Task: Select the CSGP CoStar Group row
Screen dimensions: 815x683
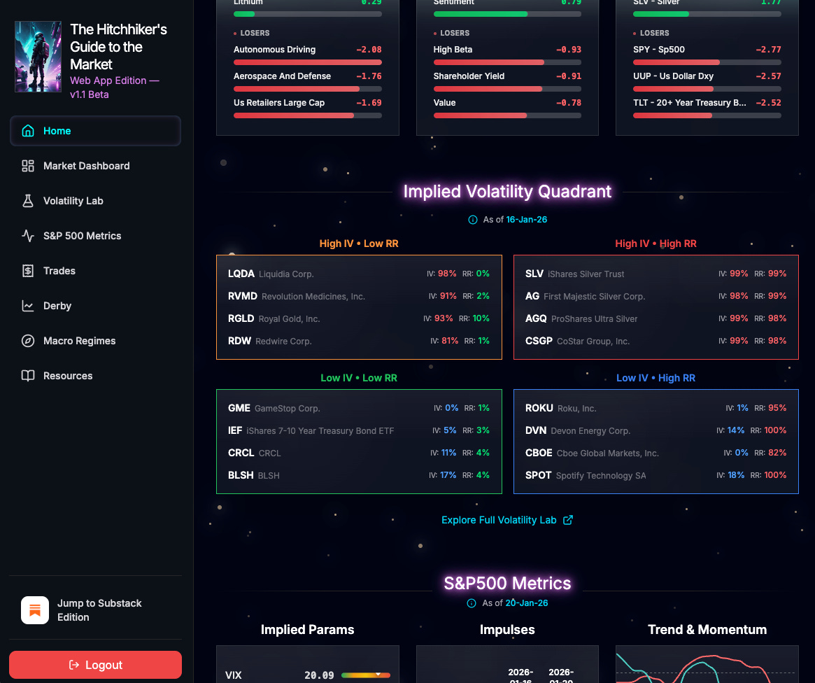Action: click(656, 341)
